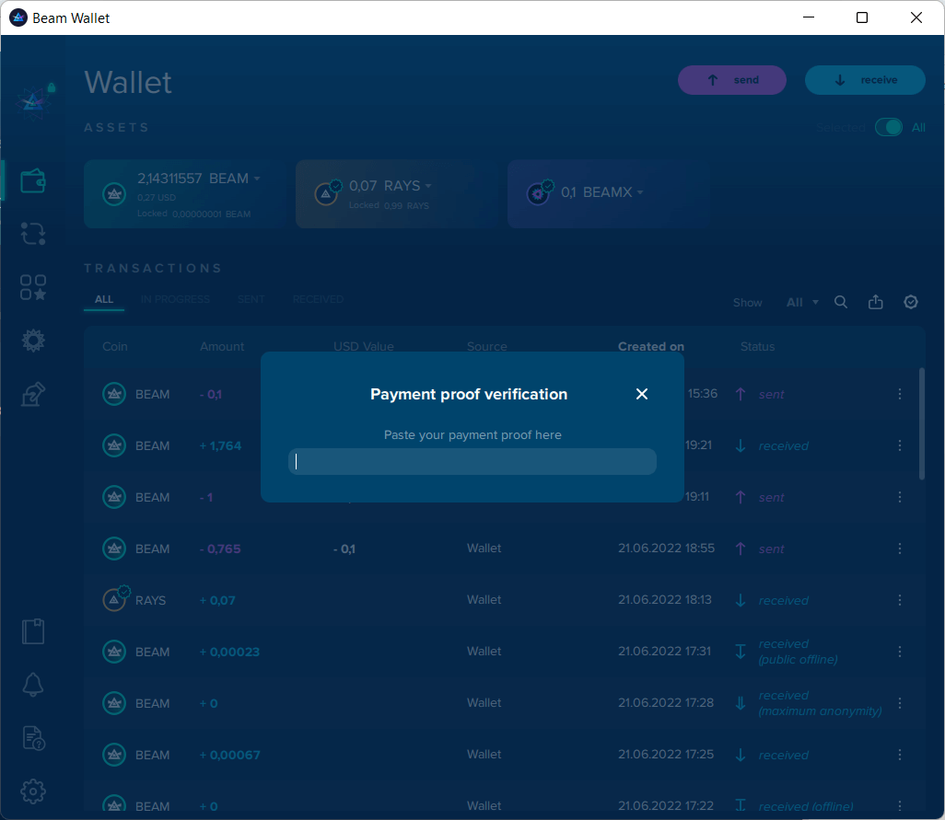This screenshot has width=945, height=820.
Task: Click the export transactions icon
Action: point(876,302)
